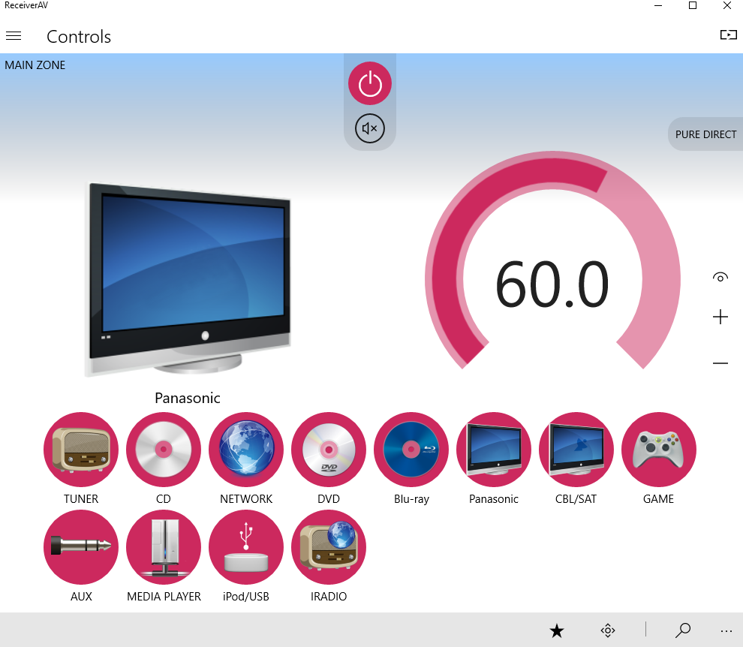The image size is (743, 647).
Task: Select the DVD input
Action: pos(329,450)
